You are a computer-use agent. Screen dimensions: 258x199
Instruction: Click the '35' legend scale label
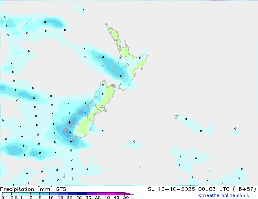tap(98, 197)
